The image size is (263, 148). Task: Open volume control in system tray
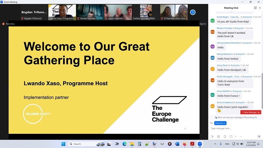tap(237, 144)
